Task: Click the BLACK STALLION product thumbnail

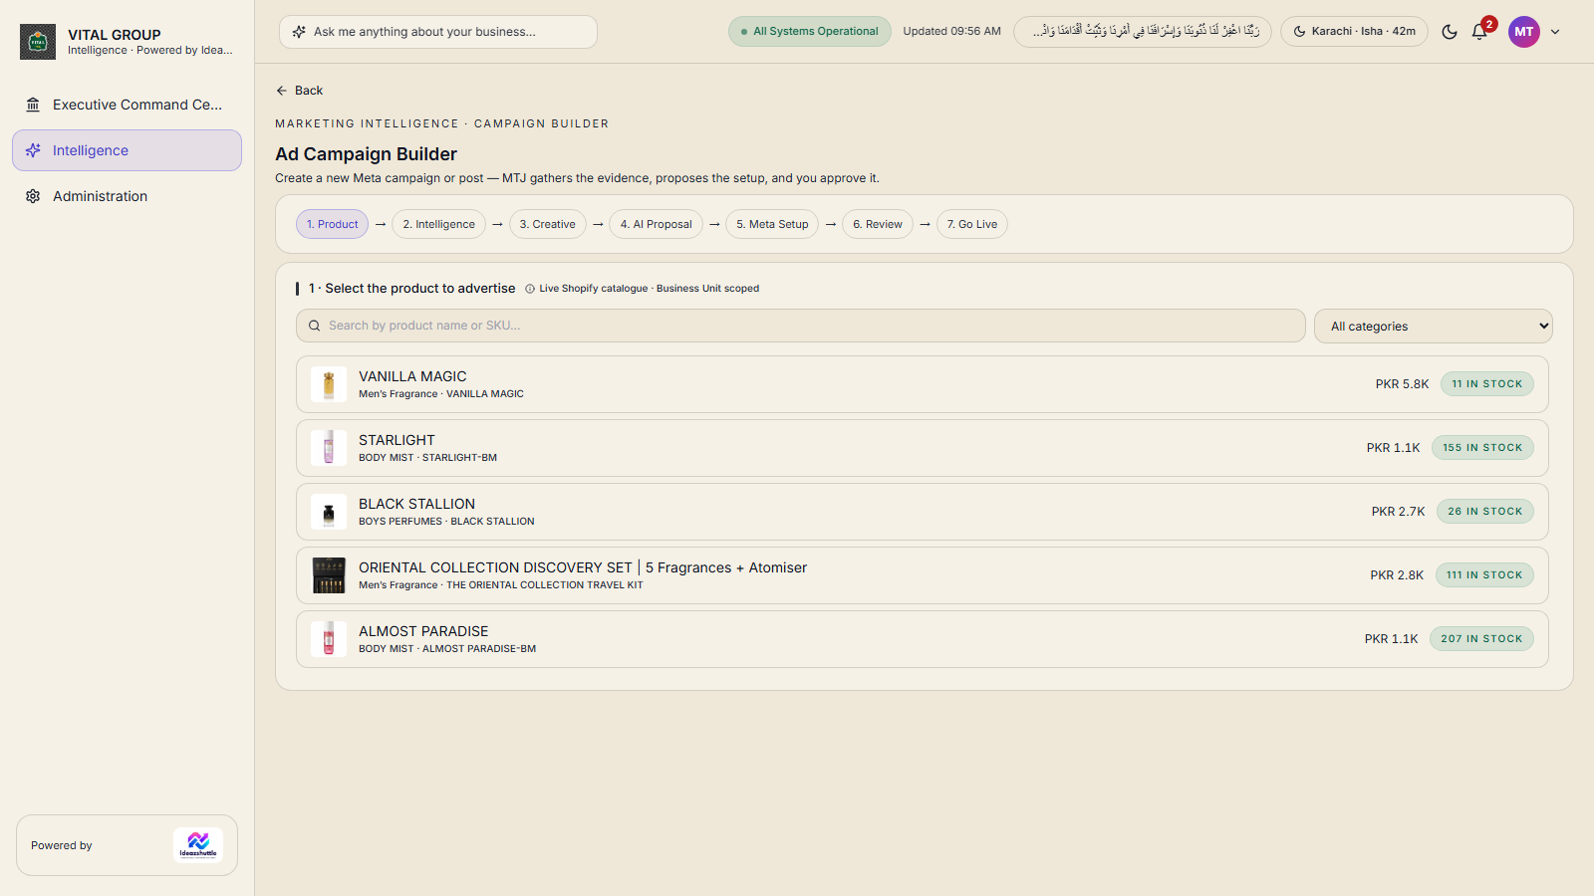Action: (329, 512)
